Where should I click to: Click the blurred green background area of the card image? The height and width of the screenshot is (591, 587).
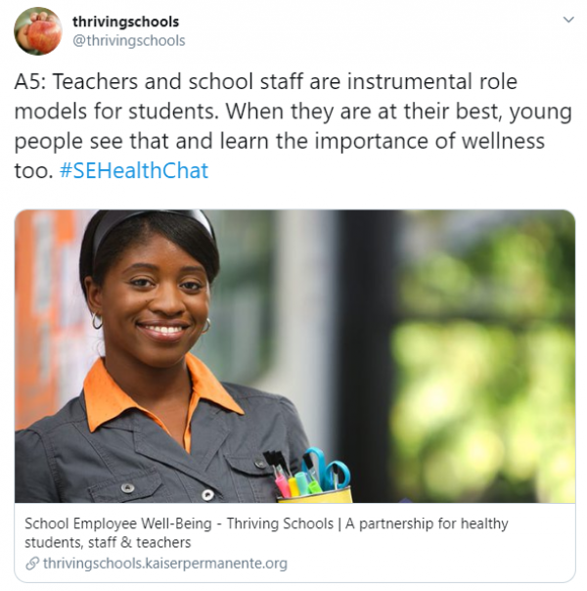(482, 377)
